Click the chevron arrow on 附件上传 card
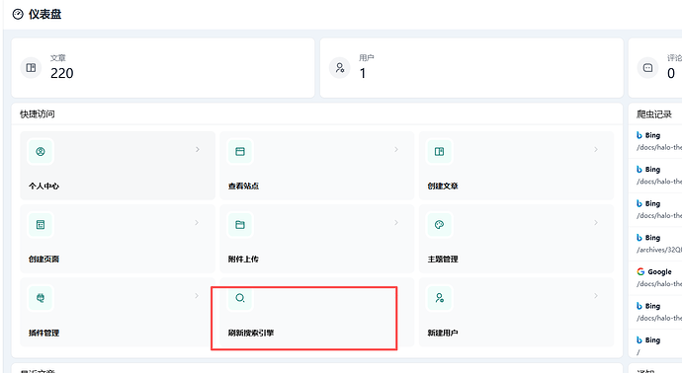This screenshot has height=373, width=682. (x=396, y=222)
